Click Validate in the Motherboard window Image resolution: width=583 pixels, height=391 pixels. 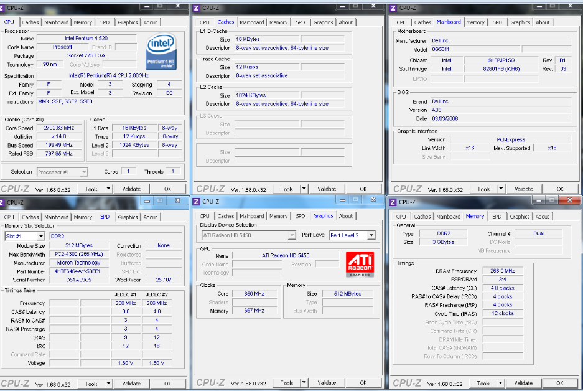pos(524,189)
